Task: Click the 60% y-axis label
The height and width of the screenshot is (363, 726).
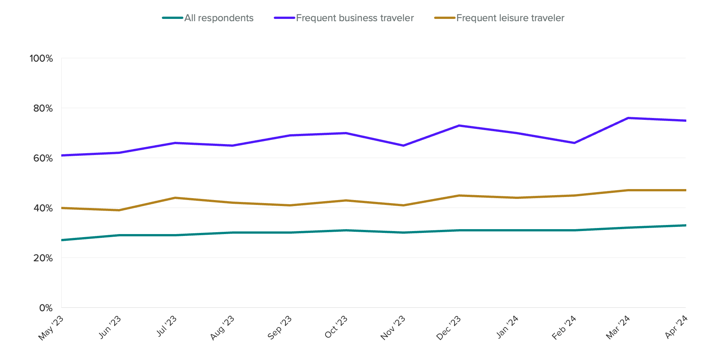Action: pyautogui.click(x=43, y=158)
